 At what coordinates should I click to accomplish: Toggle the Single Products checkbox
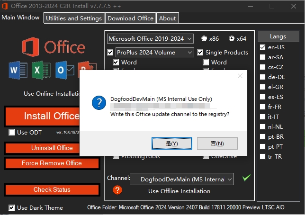point(200,53)
